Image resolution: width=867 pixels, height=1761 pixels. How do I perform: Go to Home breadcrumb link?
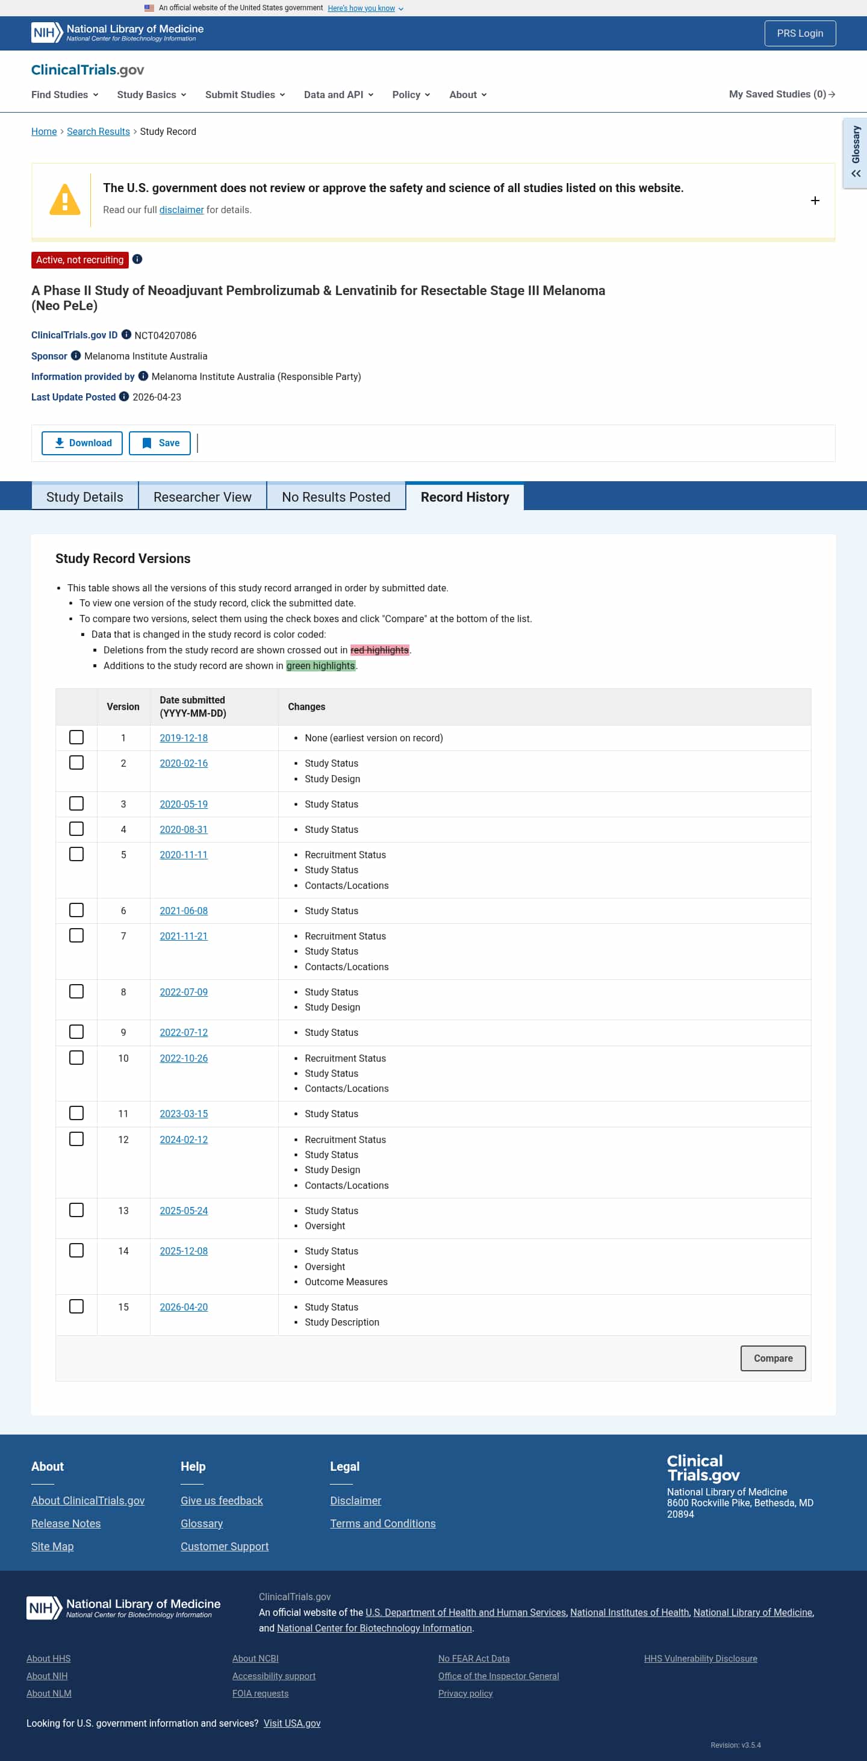44,131
